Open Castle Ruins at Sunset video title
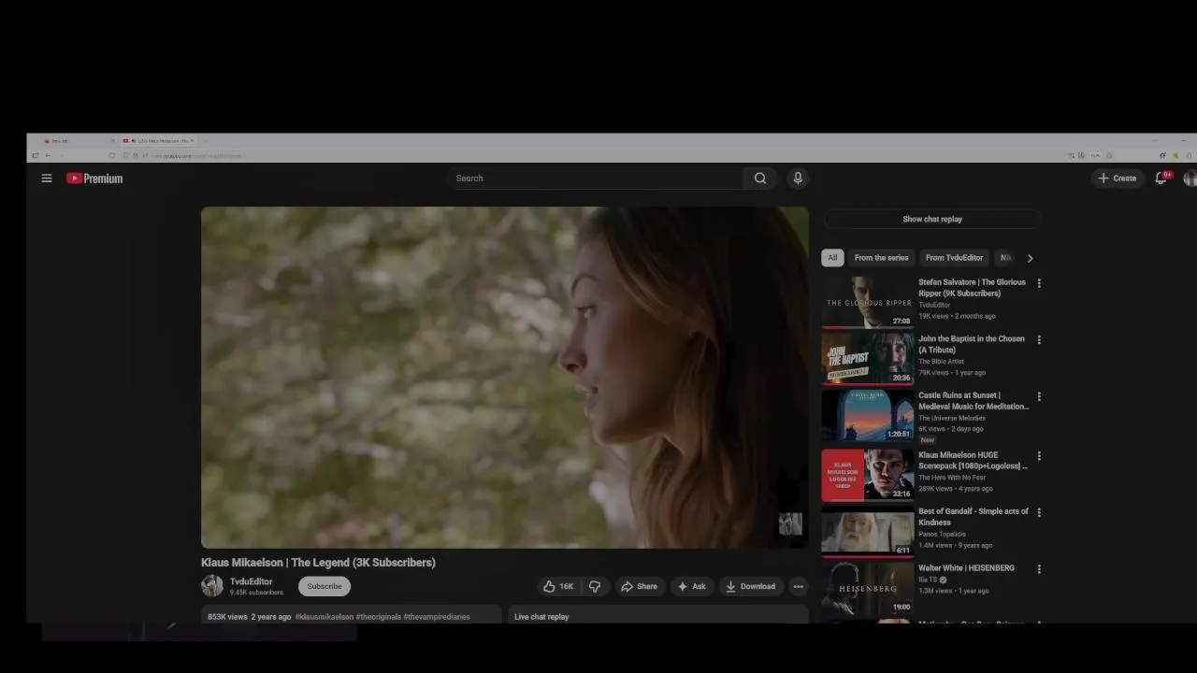Image resolution: width=1197 pixels, height=673 pixels. click(973, 401)
